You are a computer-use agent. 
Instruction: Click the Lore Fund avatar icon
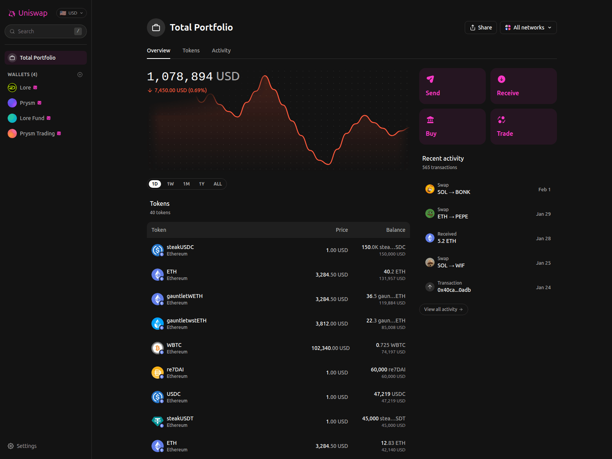click(x=12, y=118)
